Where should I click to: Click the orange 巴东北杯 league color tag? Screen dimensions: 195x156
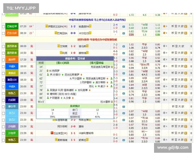click(12, 33)
